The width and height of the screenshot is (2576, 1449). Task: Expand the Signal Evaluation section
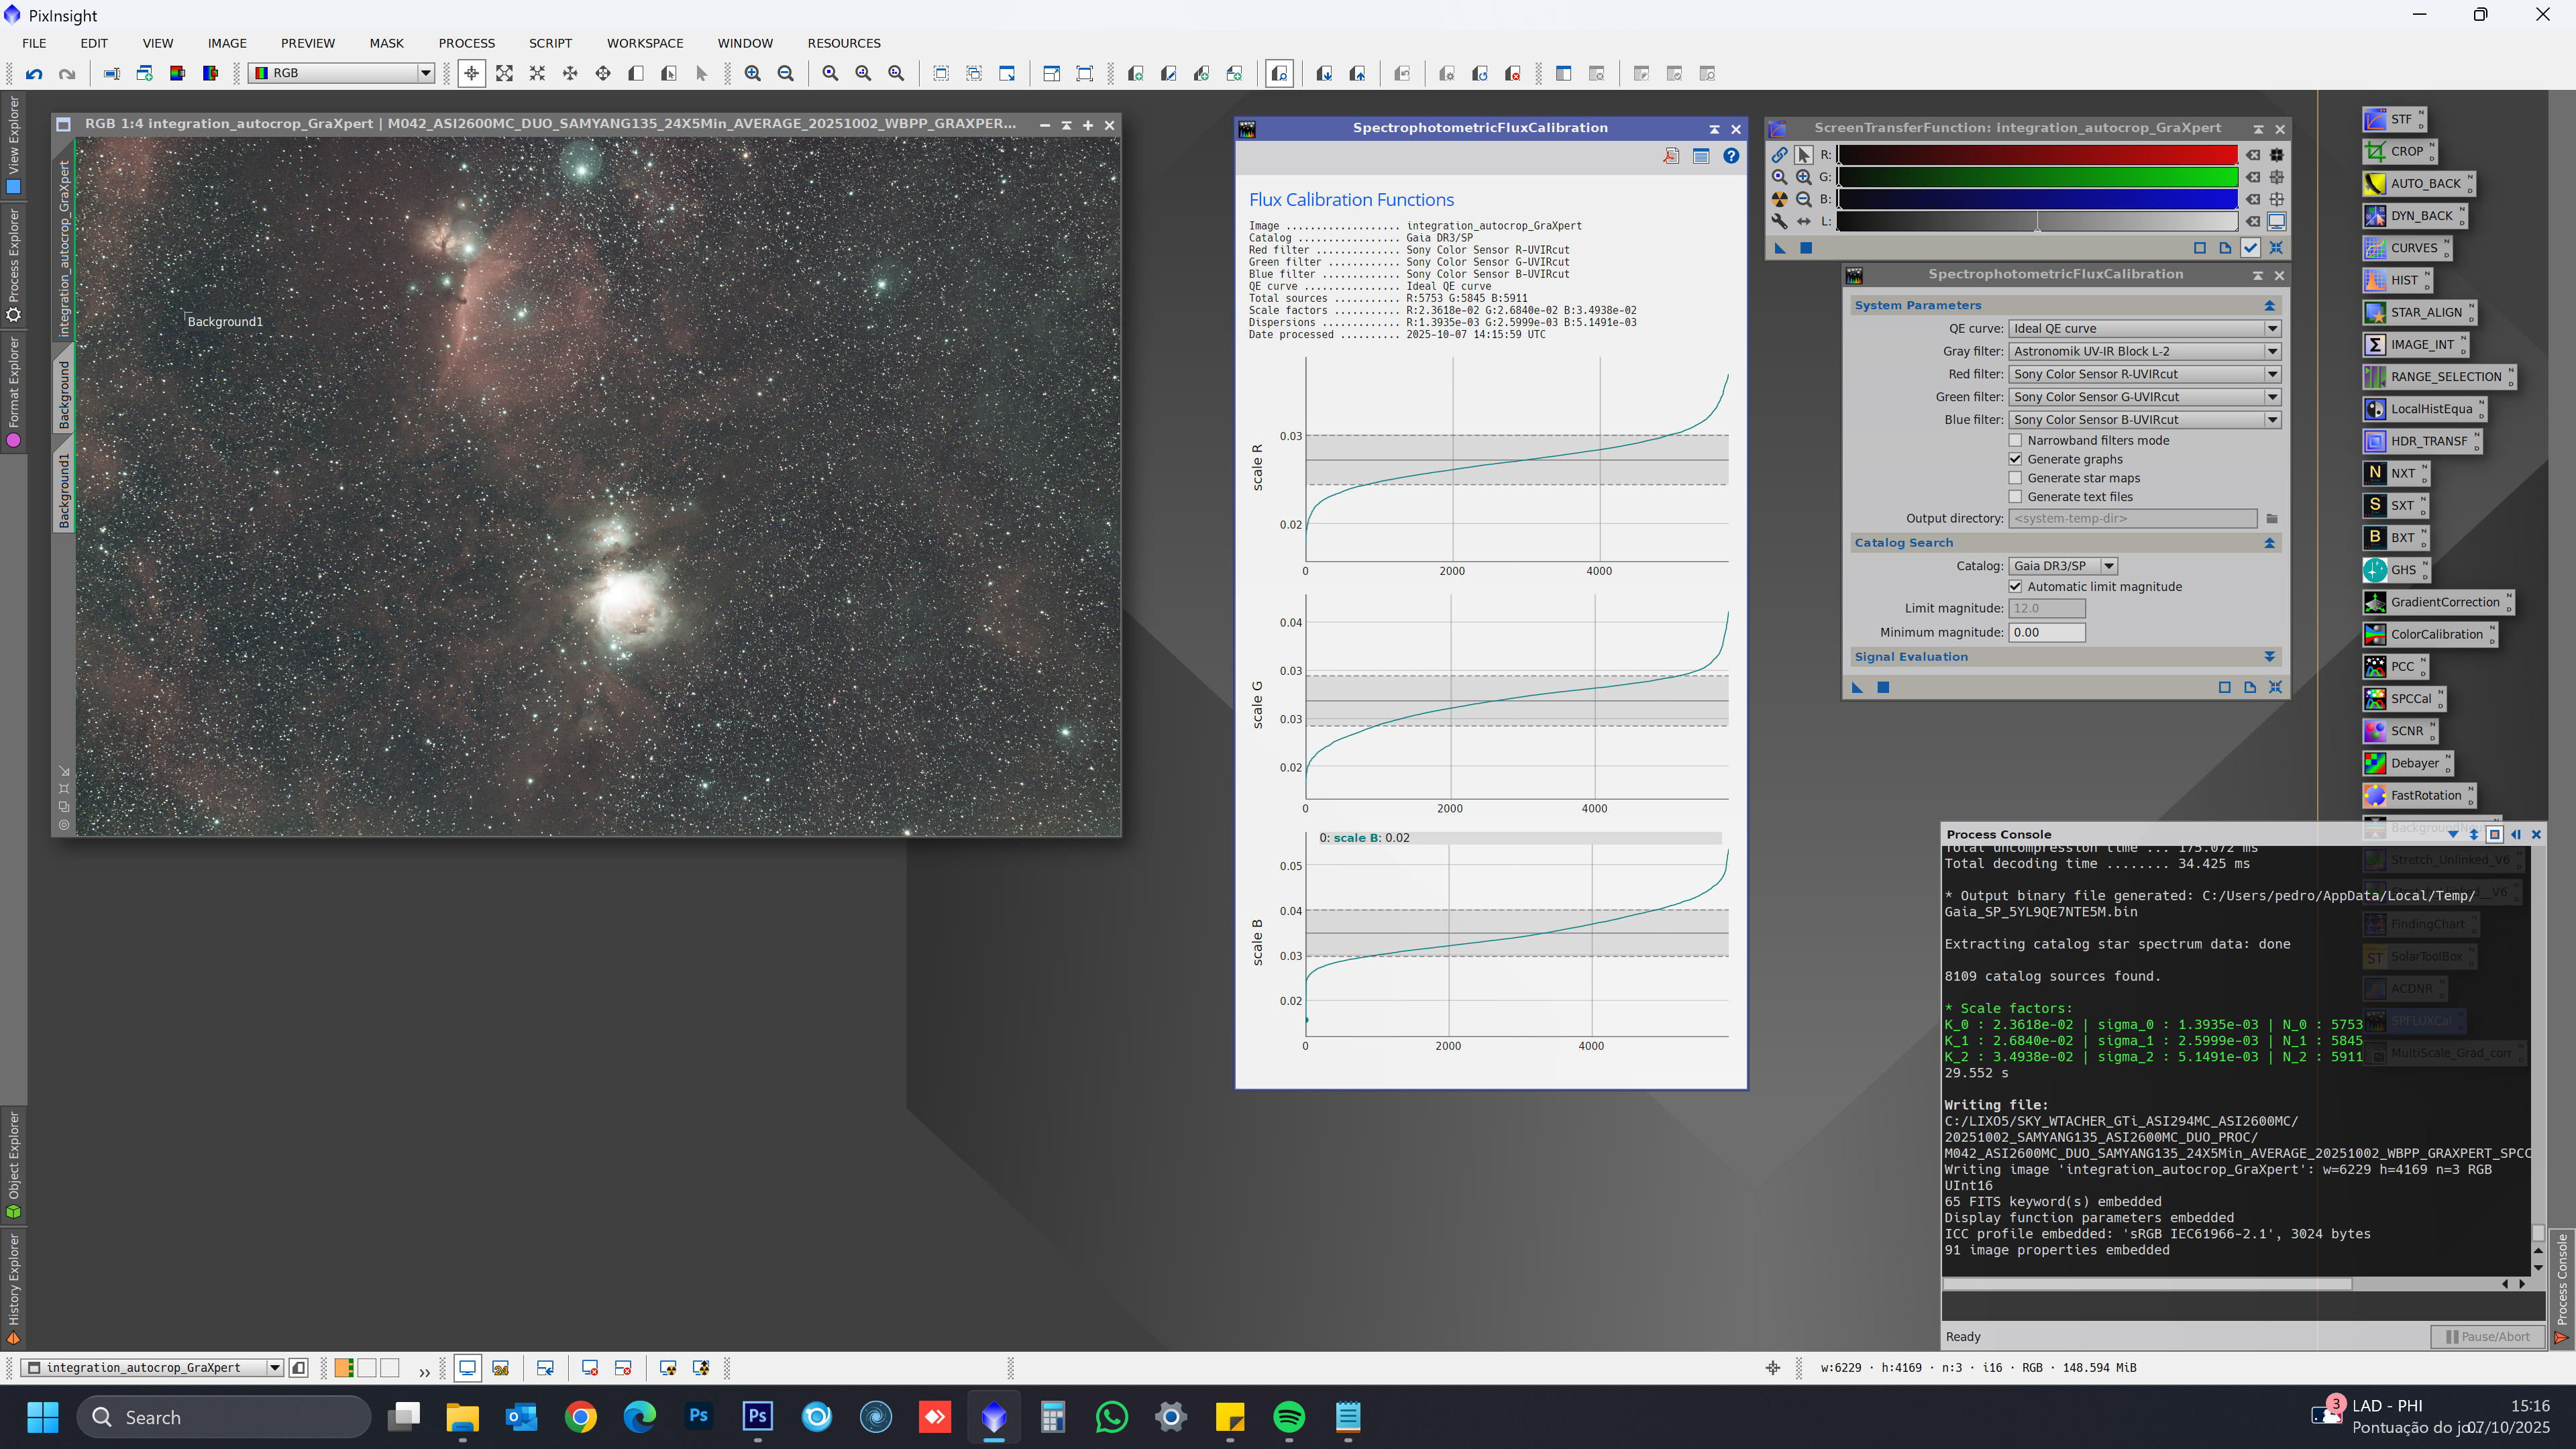coord(2269,657)
